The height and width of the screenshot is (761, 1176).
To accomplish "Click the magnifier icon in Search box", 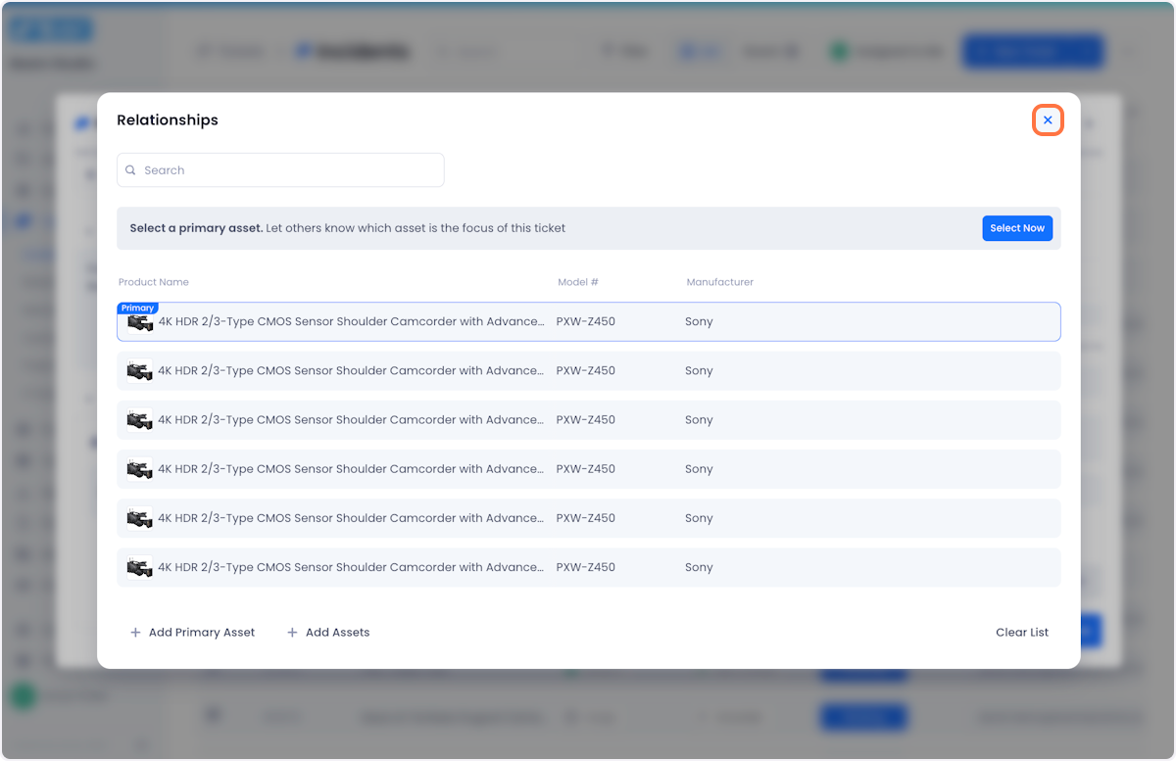I will pyautogui.click(x=130, y=170).
